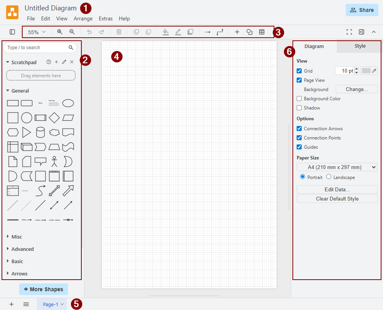
Task: Toggle the fullscreen icon in toolbar
Action: tap(349, 32)
